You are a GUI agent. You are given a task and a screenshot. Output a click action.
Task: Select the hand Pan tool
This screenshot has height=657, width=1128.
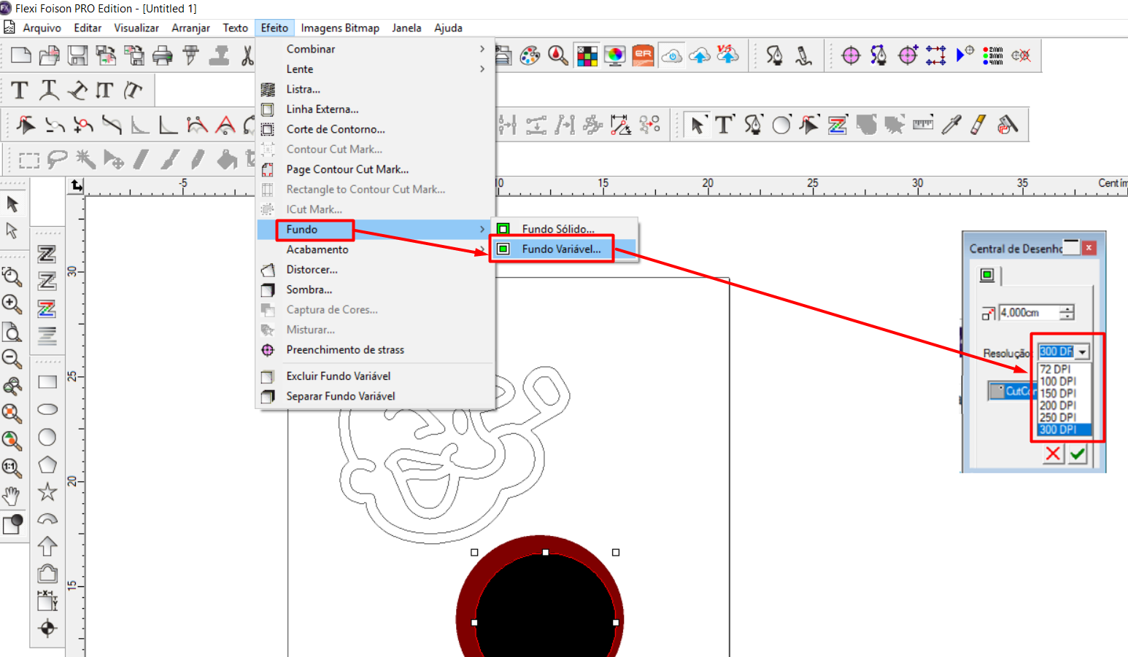pyautogui.click(x=12, y=496)
